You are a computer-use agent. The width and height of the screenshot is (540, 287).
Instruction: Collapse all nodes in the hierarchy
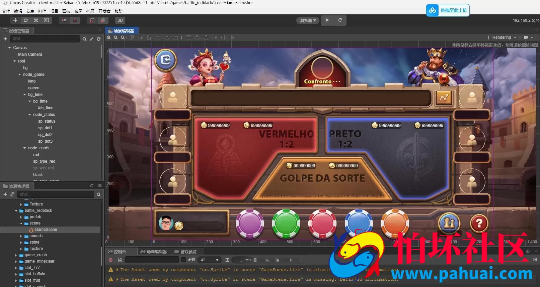pyautogui.click(x=91, y=39)
